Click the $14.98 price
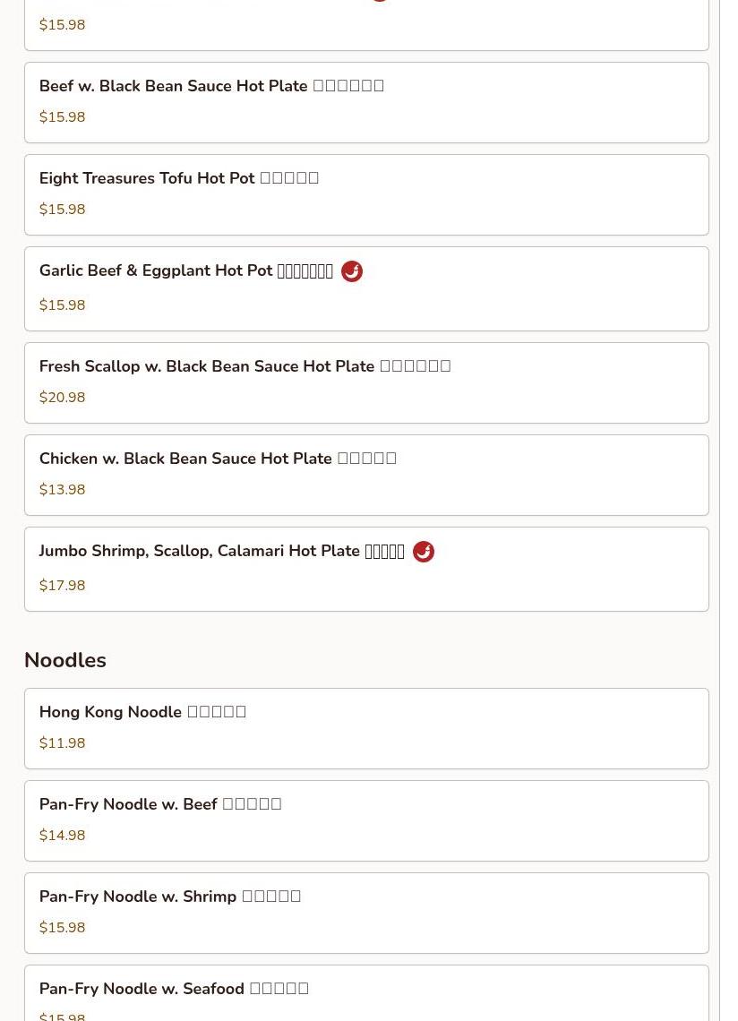 click(x=63, y=836)
